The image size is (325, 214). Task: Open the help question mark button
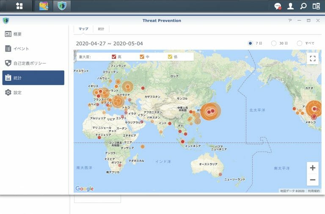pos(290,20)
